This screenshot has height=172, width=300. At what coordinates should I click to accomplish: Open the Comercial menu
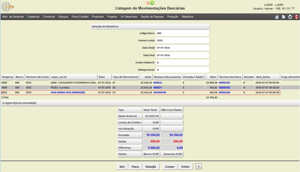(49, 17)
